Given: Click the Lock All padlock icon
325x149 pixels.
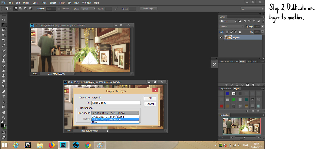Looking at the screenshot, I should 240,32.
